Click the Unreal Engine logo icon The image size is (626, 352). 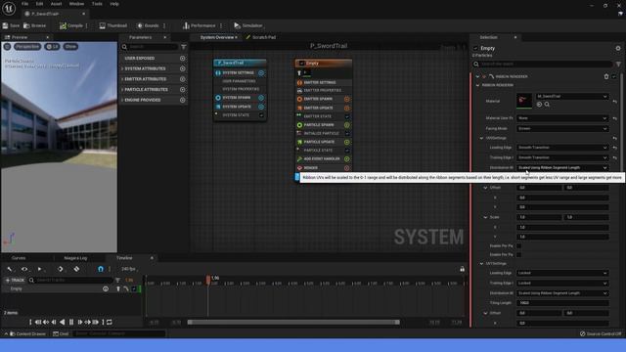[9, 8]
